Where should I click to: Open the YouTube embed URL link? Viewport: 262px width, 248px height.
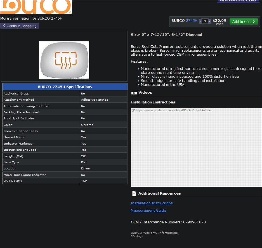(x=174, y=110)
